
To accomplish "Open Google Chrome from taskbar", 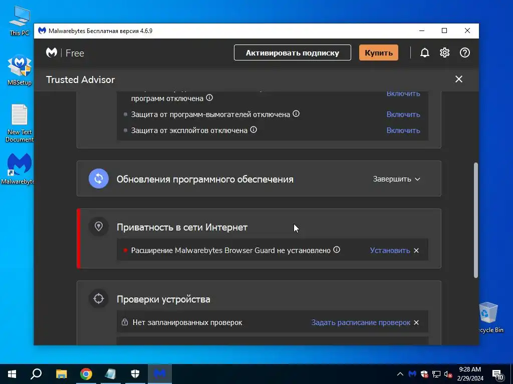I will 86,374.
